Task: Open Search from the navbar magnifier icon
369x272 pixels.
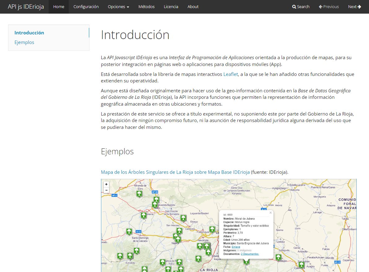Action: click(301, 7)
